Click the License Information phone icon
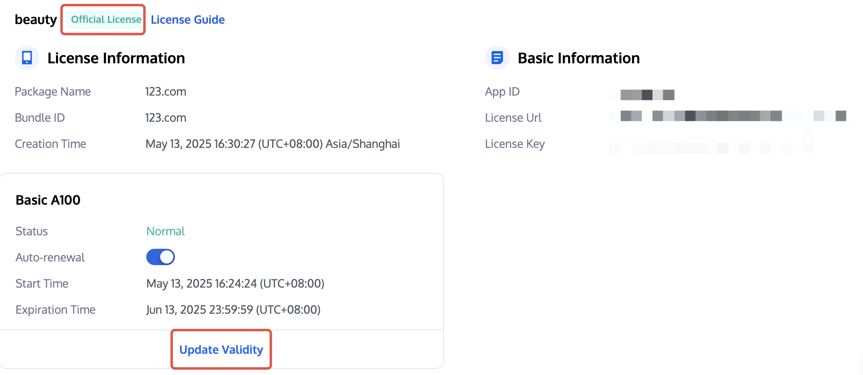 click(27, 58)
